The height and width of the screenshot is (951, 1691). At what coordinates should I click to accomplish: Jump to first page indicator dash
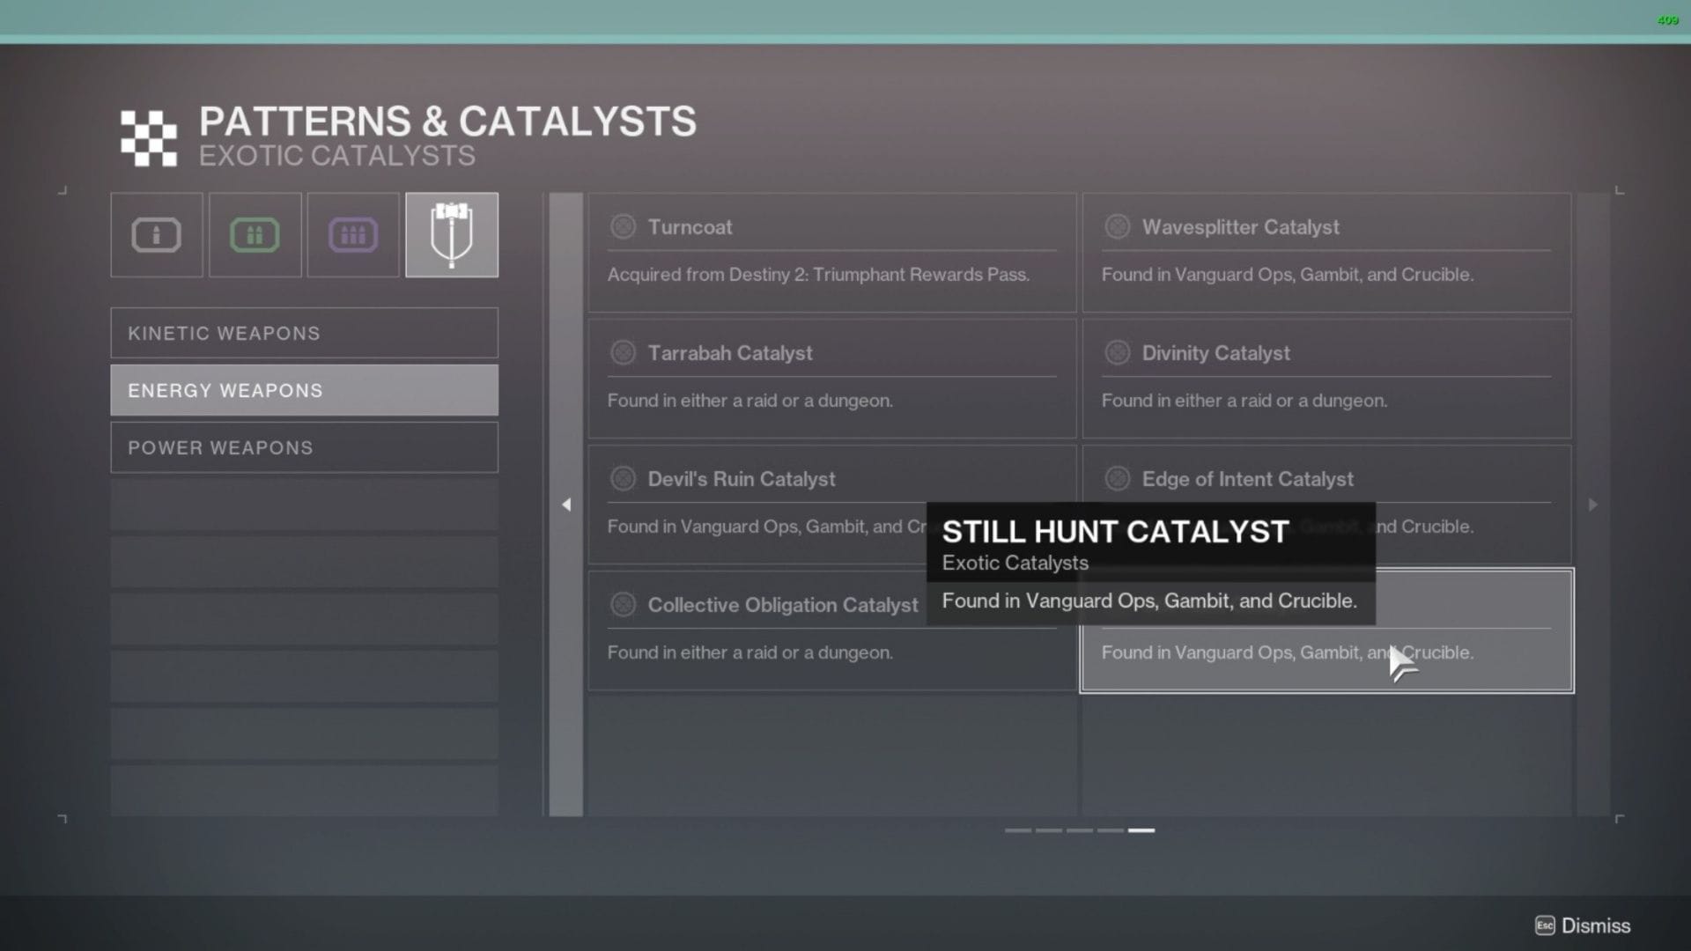(x=1017, y=830)
